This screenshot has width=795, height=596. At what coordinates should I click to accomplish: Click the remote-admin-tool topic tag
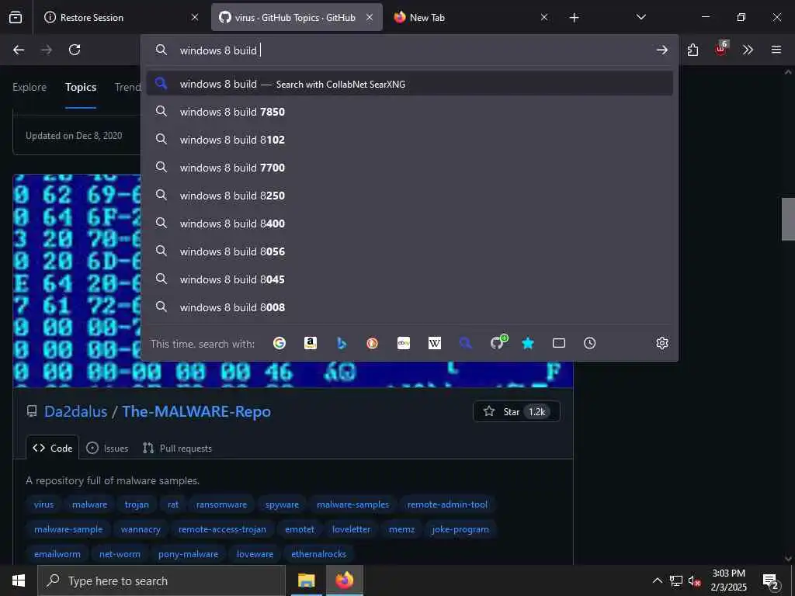pos(447,504)
